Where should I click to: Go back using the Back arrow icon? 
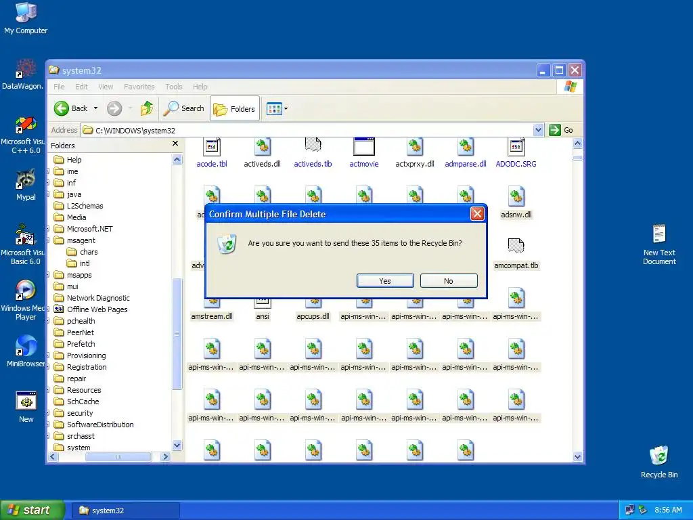point(62,108)
